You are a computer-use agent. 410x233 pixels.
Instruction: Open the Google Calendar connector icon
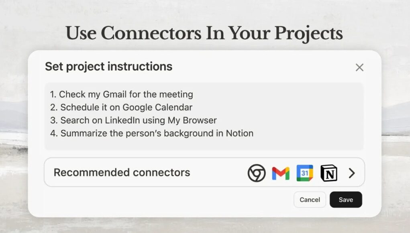[x=304, y=173]
